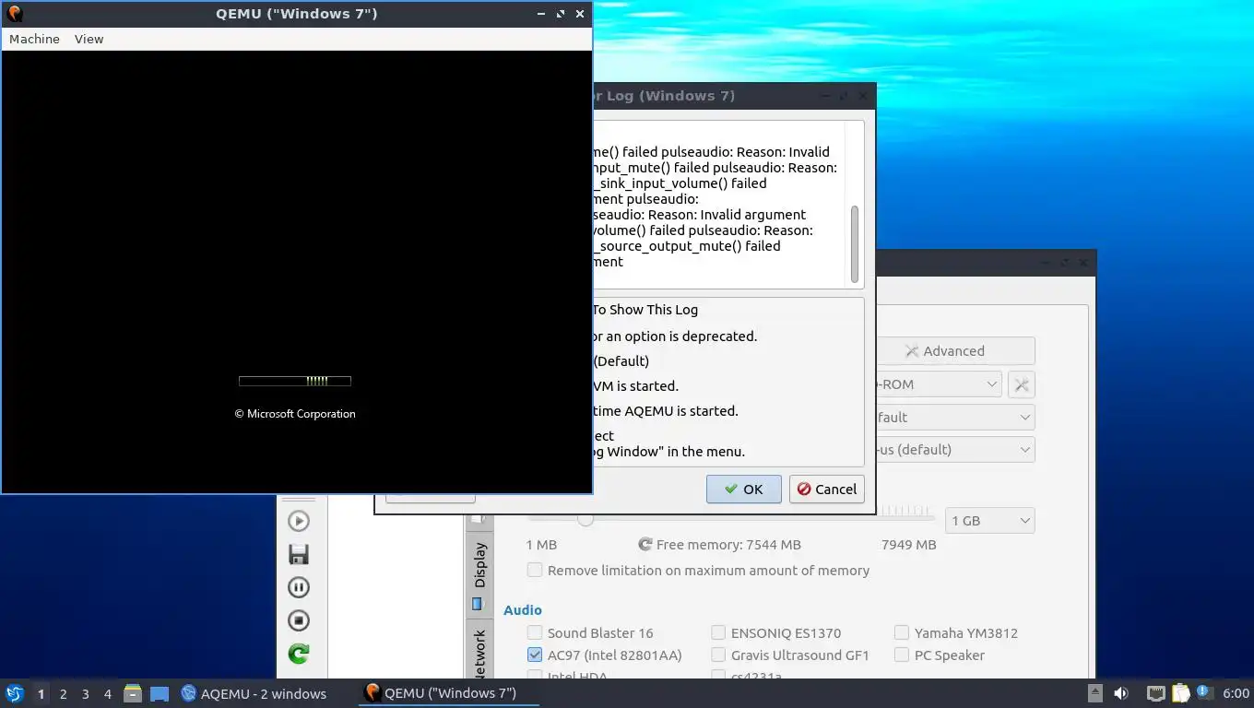Click the green Reset VM icon

[x=299, y=654]
